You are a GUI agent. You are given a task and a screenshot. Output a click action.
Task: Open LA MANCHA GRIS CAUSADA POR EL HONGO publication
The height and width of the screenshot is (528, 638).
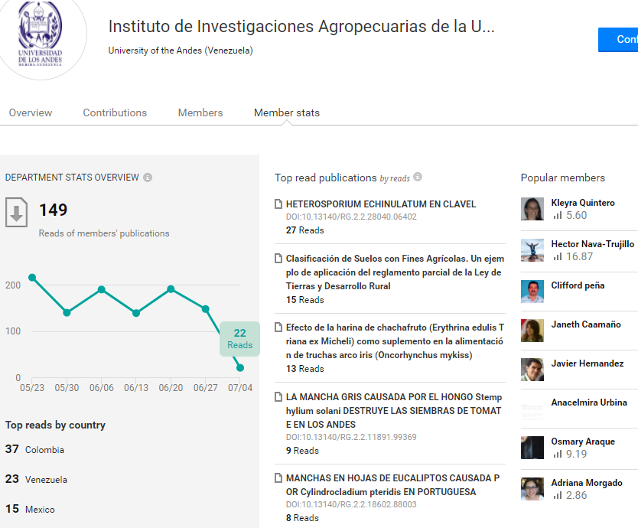[x=394, y=410]
